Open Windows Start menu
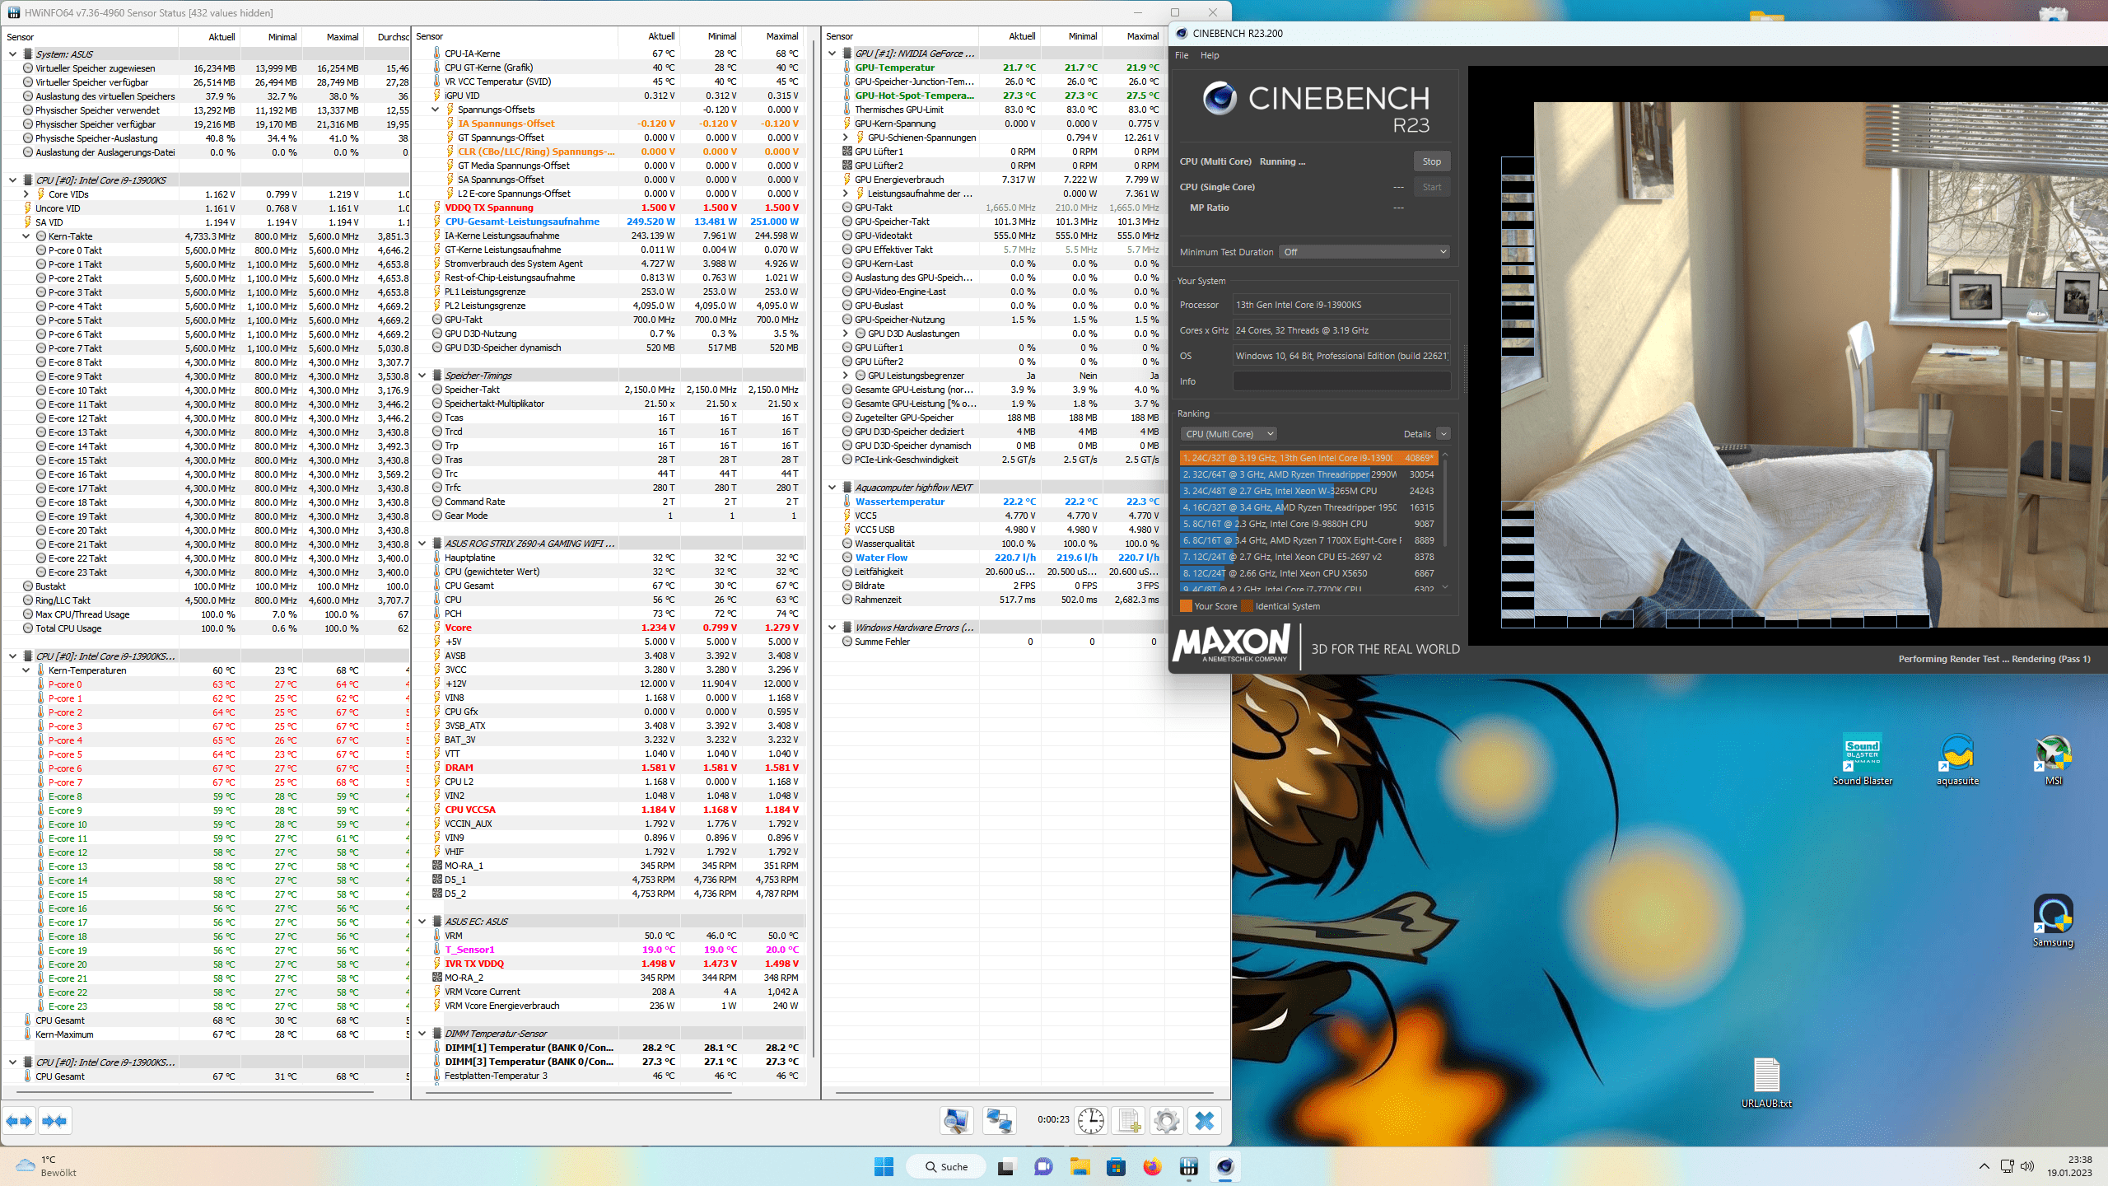2108x1186 pixels. [884, 1166]
